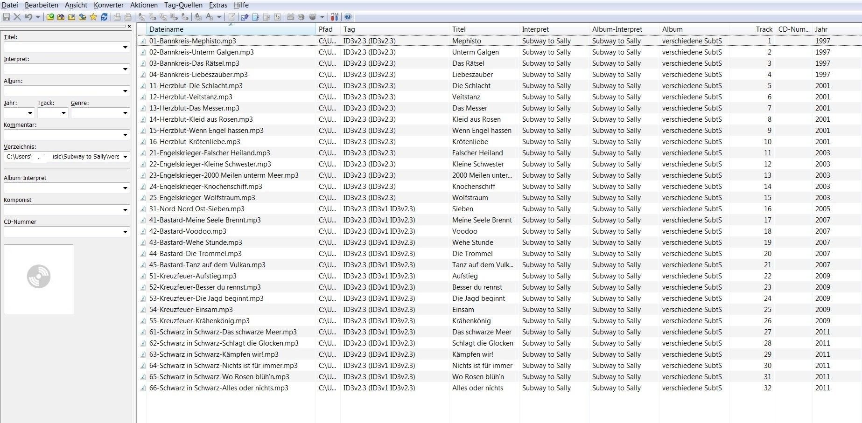Sort by the Album-Interpret column header

(624, 29)
